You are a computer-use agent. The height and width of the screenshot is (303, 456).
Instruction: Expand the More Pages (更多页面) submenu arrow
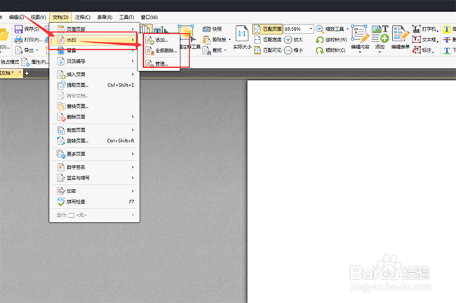coord(133,154)
